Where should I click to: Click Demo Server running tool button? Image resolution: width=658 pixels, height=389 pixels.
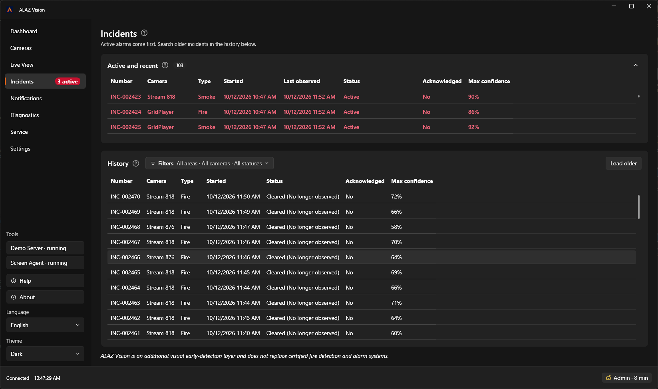tap(45, 248)
